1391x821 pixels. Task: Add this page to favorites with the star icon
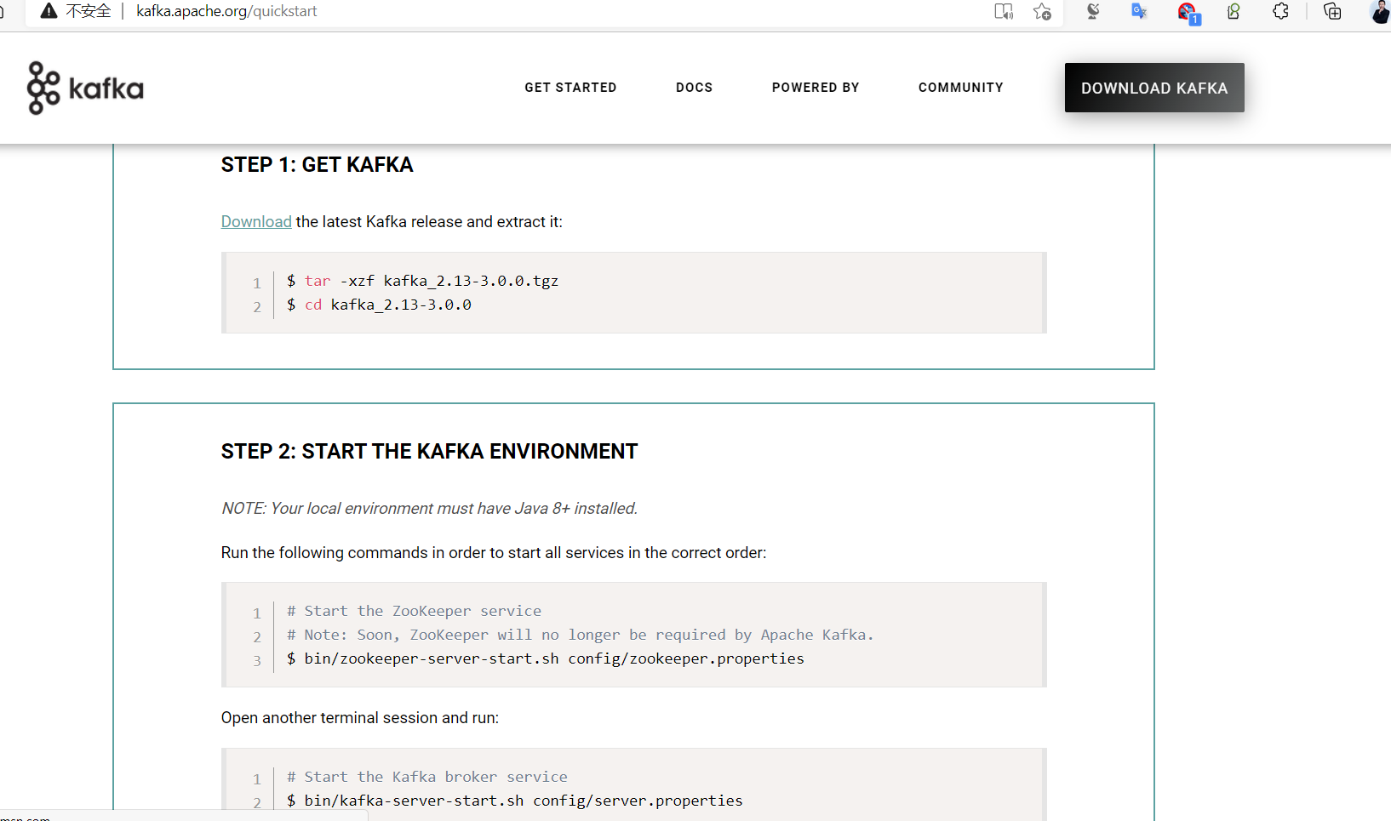click(x=1042, y=11)
